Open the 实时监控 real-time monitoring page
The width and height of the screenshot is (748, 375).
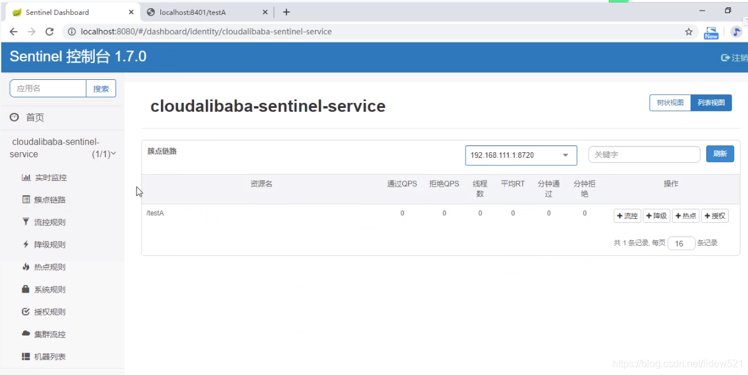[x=44, y=177]
